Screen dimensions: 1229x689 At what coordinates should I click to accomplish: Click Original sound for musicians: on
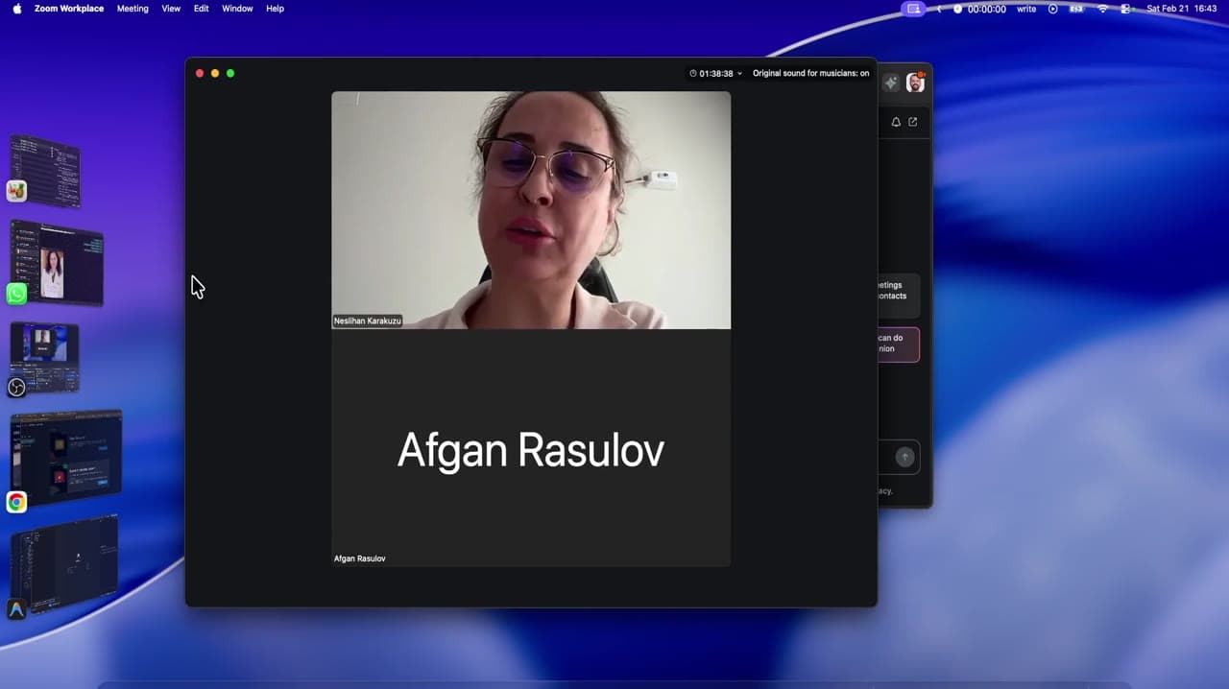[x=810, y=73]
